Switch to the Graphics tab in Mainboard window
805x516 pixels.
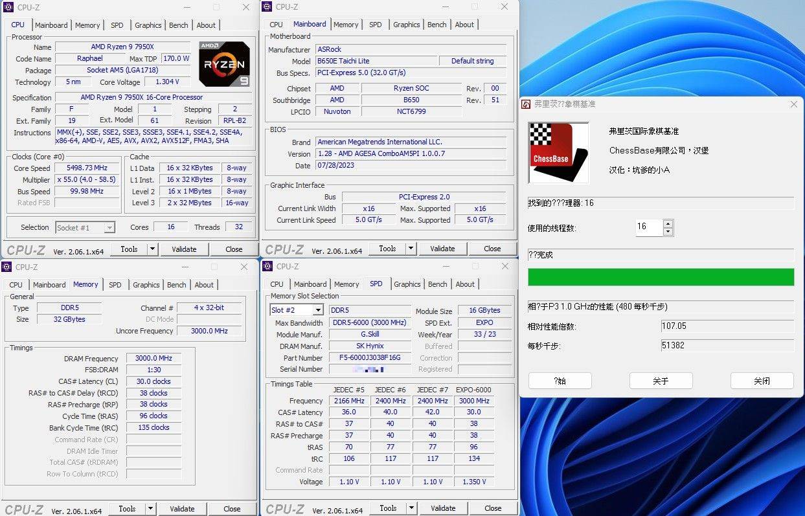click(406, 24)
